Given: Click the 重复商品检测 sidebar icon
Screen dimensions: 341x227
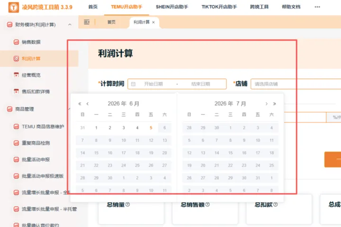Looking at the screenshot, I should point(16,143).
